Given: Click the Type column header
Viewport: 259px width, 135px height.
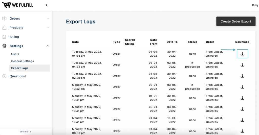Looking at the screenshot, I should point(116,42).
